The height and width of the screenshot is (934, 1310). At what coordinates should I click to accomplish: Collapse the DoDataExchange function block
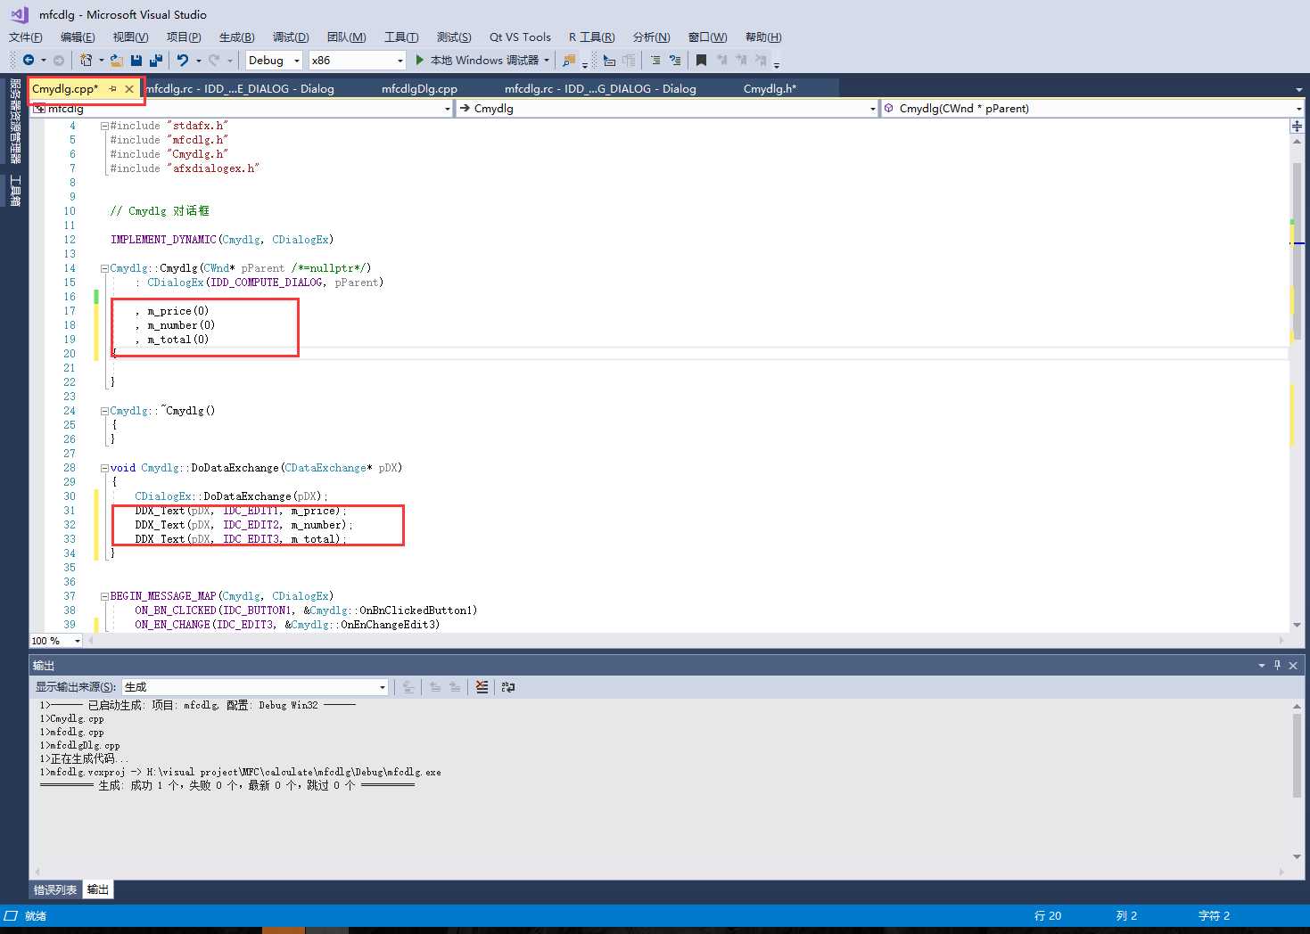point(104,468)
